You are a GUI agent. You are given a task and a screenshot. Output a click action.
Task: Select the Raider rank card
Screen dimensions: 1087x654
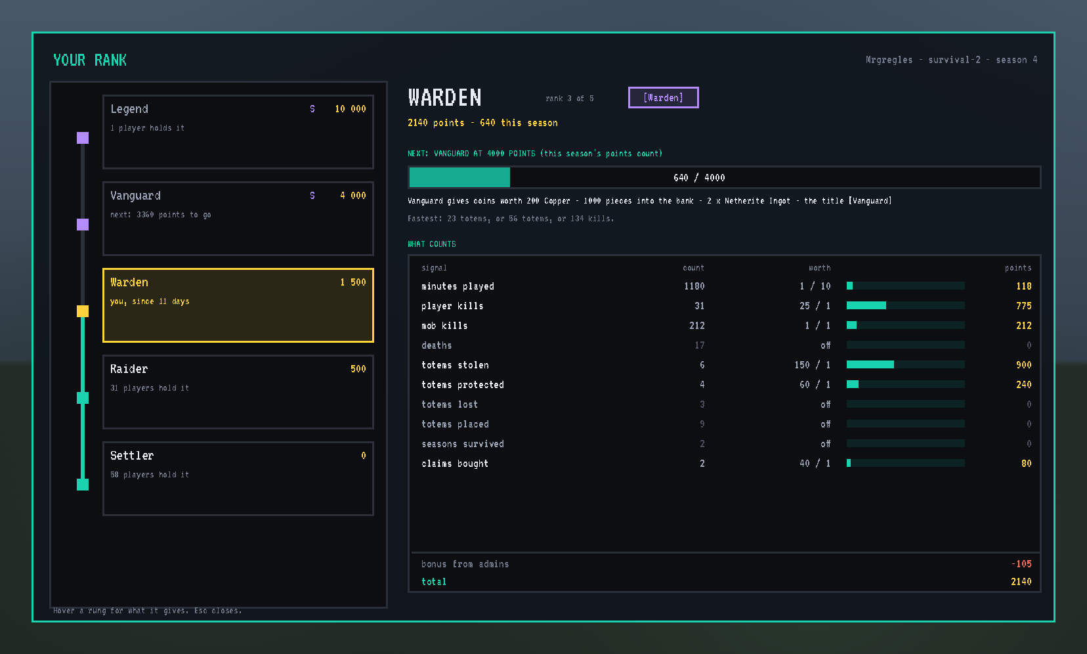(x=238, y=392)
